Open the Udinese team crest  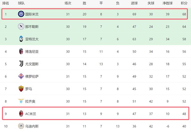[21, 126]
